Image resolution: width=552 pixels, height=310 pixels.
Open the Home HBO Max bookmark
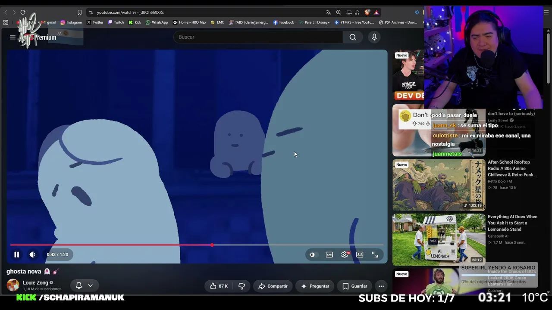(190, 22)
